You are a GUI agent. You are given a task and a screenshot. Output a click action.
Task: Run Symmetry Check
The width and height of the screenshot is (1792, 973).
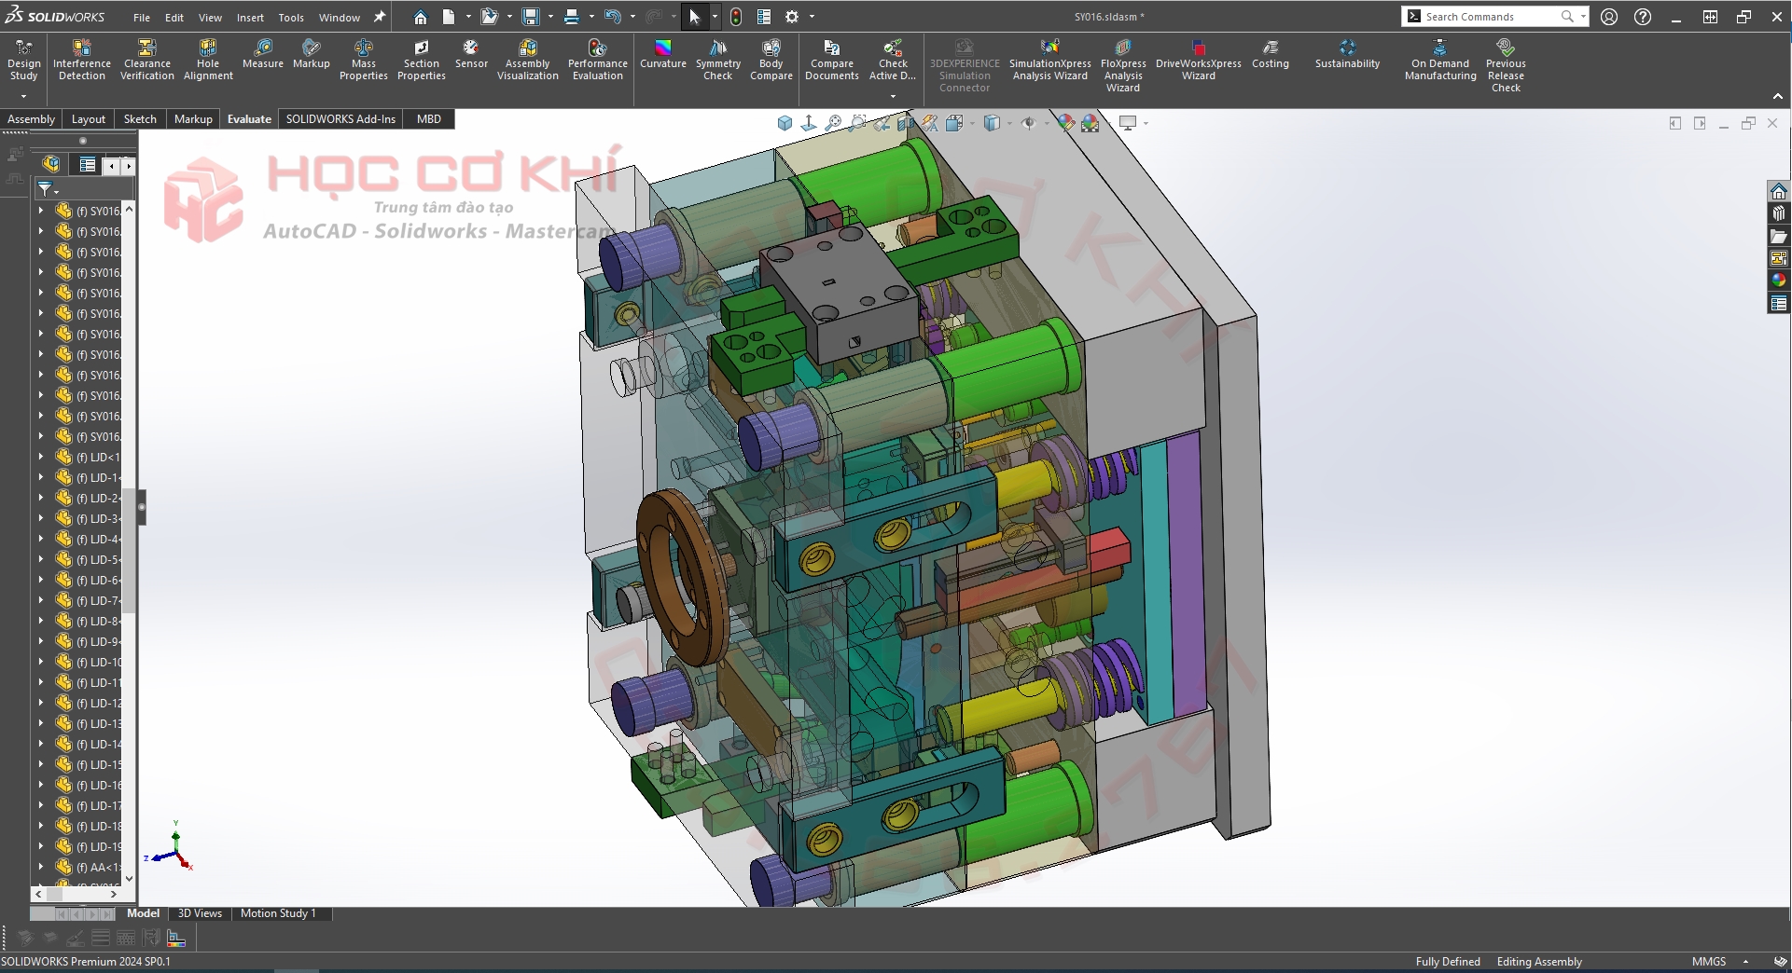coord(718,61)
